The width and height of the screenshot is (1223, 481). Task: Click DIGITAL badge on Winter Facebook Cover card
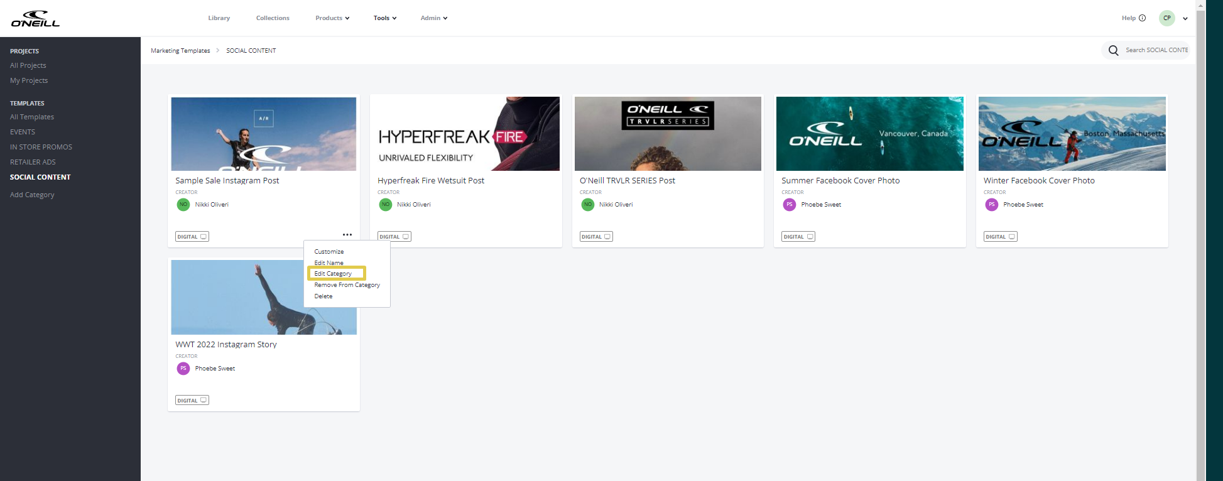coord(1001,237)
